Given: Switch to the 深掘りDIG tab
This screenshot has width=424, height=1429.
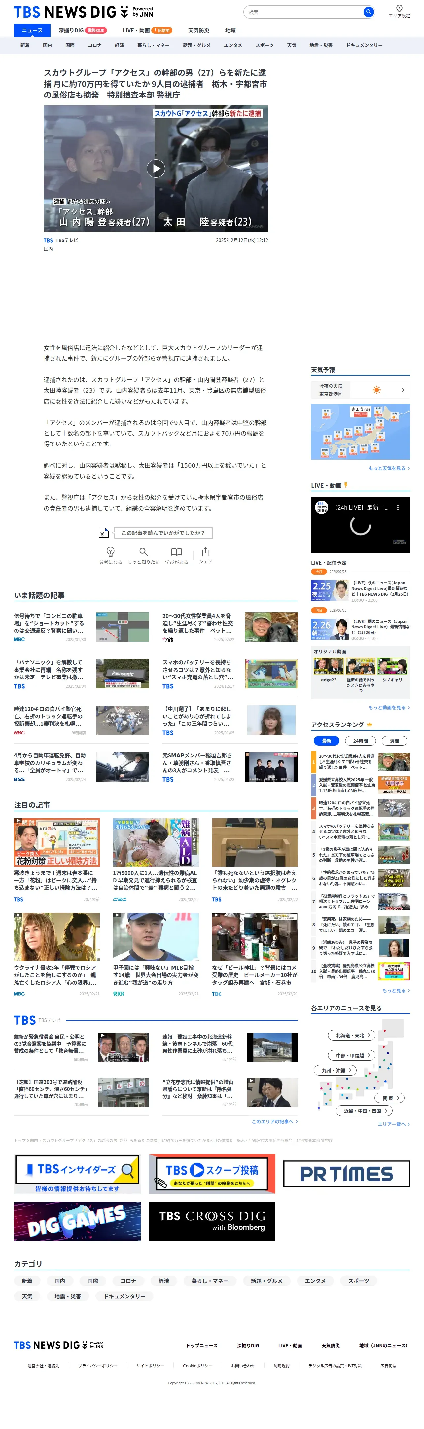Looking at the screenshot, I should coord(83,30).
